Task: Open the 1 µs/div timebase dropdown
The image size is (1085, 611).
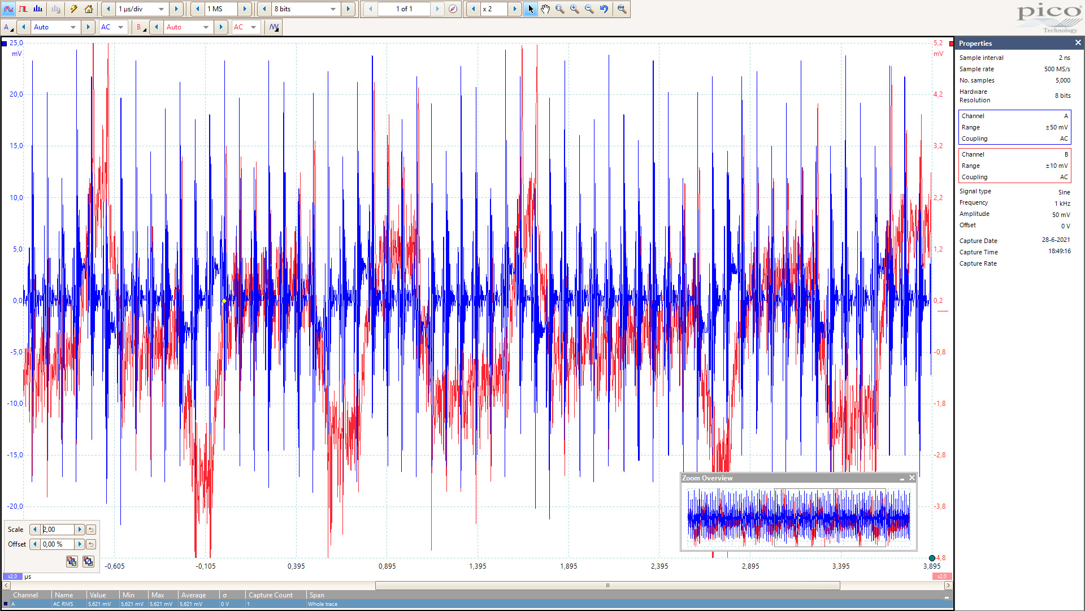Action: tap(161, 9)
